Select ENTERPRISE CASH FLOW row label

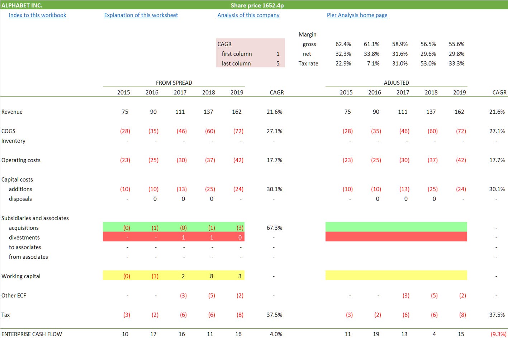(32, 334)
